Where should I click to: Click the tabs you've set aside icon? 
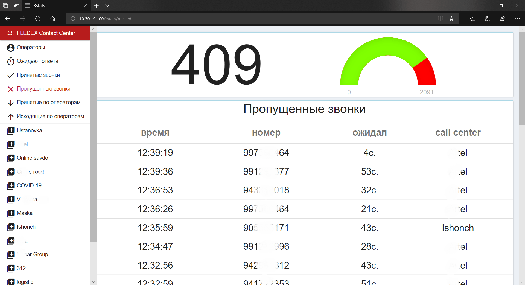coord(5,5)
